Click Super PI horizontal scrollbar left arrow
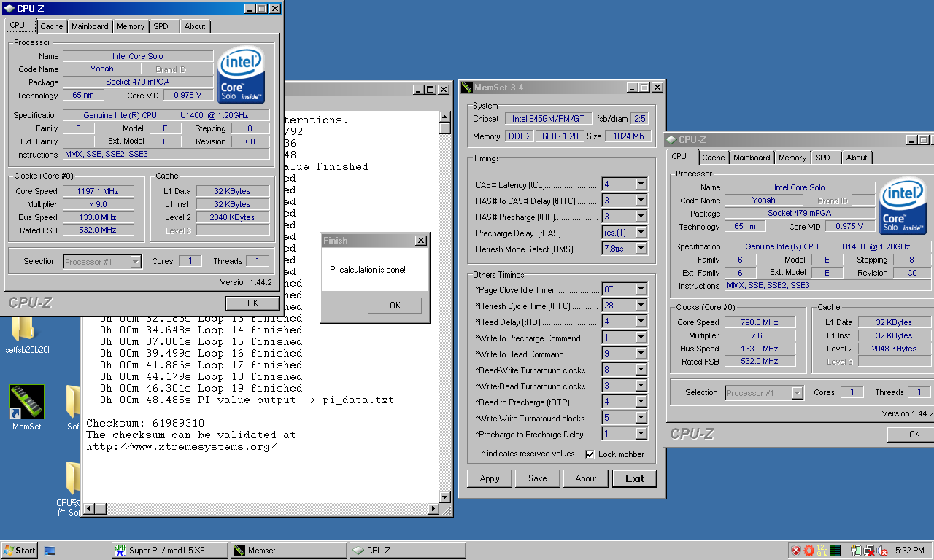The image size is (934, 560). click(x=88, y=509)
